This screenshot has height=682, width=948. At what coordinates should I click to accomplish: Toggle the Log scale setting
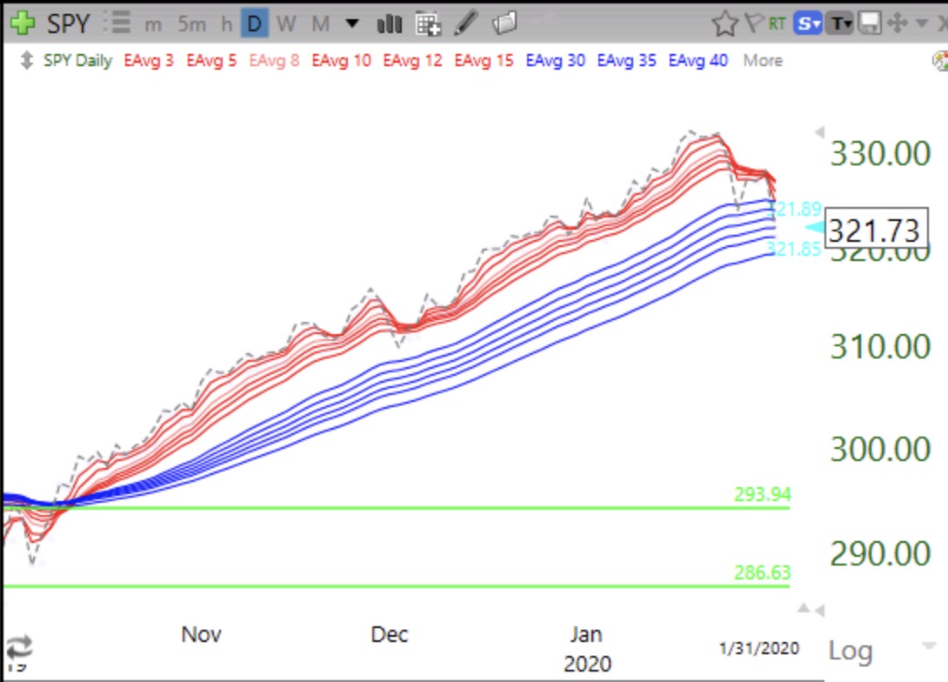[x=851, y=652]
